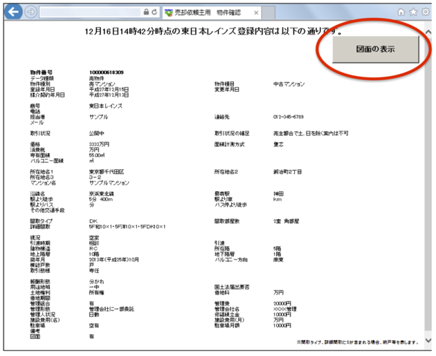Click the 図面 label in the last row
436x356 pixels.
click(35, 337)
